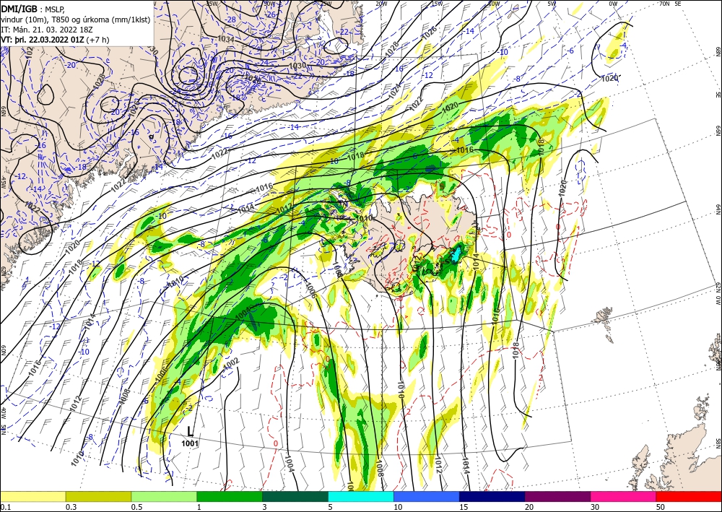
Task: Click the navy 15–20 mm legend swatch
Action: 492,496
